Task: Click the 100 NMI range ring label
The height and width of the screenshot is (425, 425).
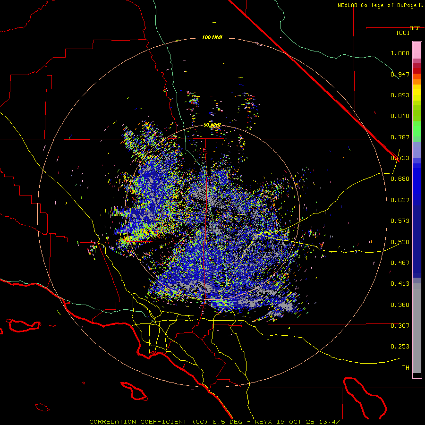Action: click(x=212, y=37)
